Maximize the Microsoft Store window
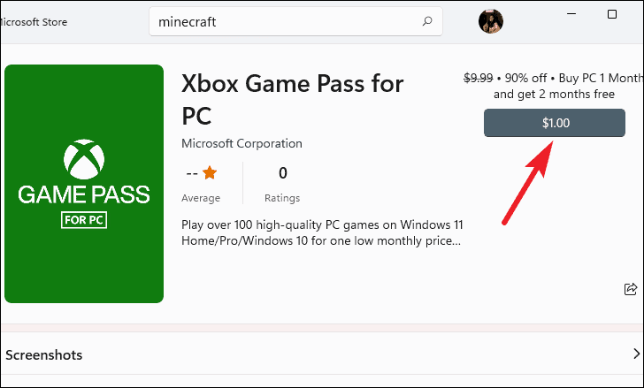The image size is (644, 388). (612, 14)
